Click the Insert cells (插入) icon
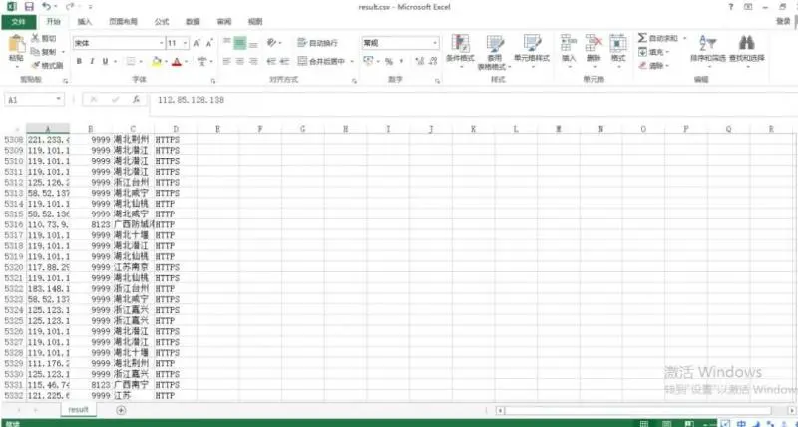Screen dimensions: 798x427 [x=569, y=44]
